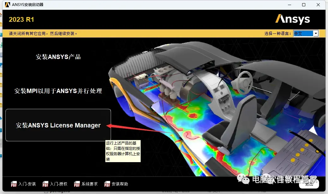This screenshot has width=328, height=194.
Task: Open the 系统要求 document link
Action: pos(90,184)
